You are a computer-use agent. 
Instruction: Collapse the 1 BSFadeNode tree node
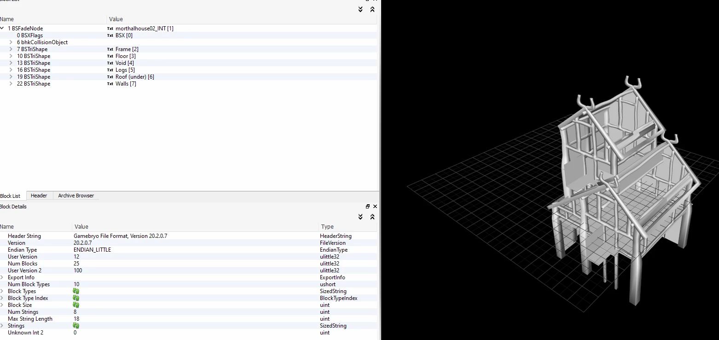2,29
